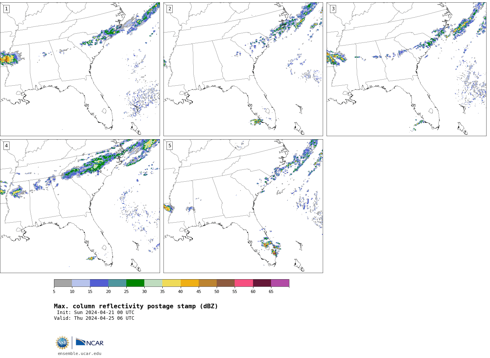Click the maroon 60-65 dBZ swatch
The height and width of the screenshot is (358, 490).
pyautogui.click(x=262, y=283)
